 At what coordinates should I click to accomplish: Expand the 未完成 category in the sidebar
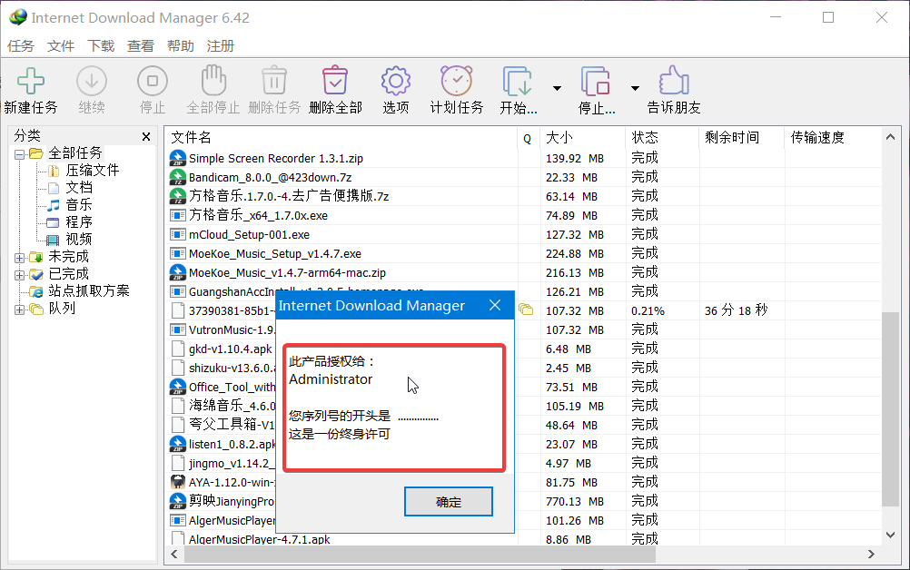point(20,256)
